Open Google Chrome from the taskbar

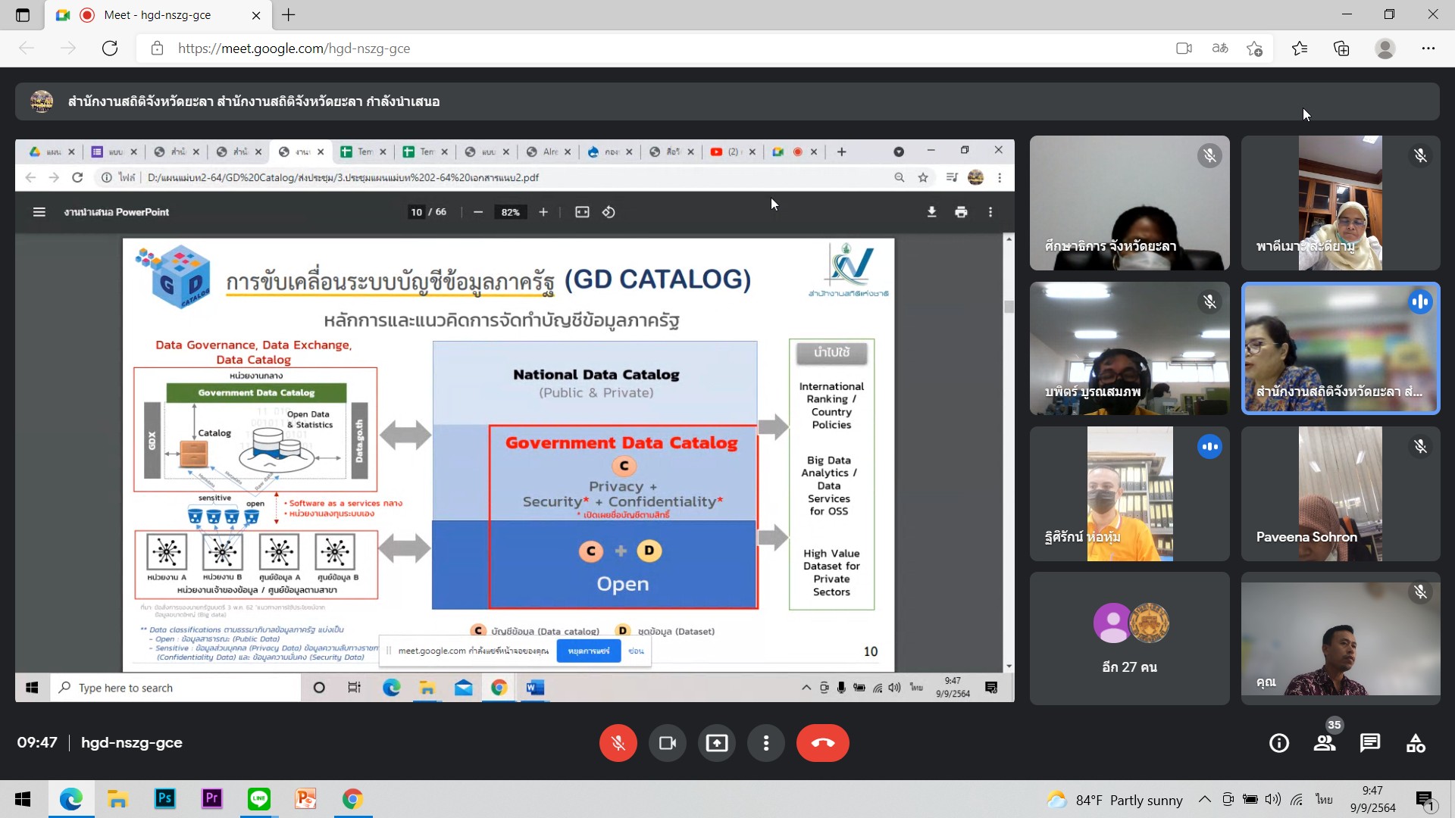[352, 799]
